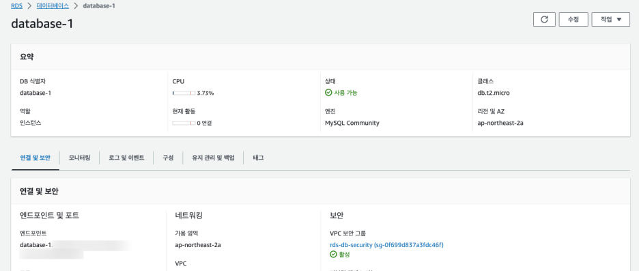Screen dimensions: 639x271
Task: Click the green 사용 가능 status icon
Action: coord(328,93)
